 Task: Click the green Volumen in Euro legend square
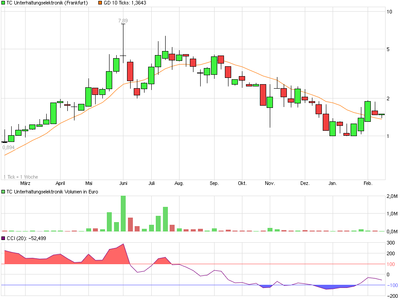point(3,192)
